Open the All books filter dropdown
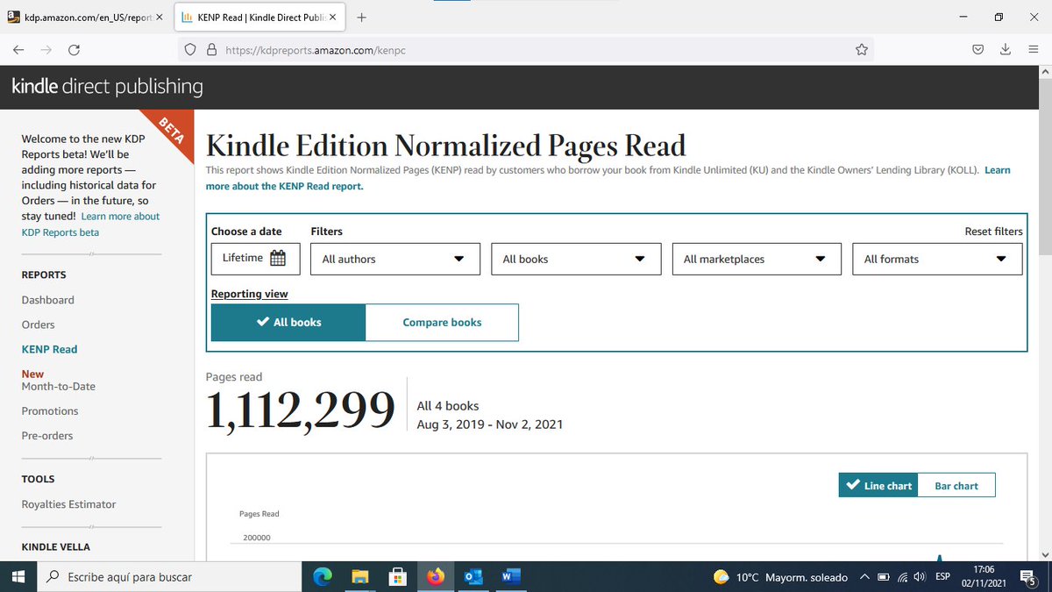1052x592 pixels. coord(576,259)
